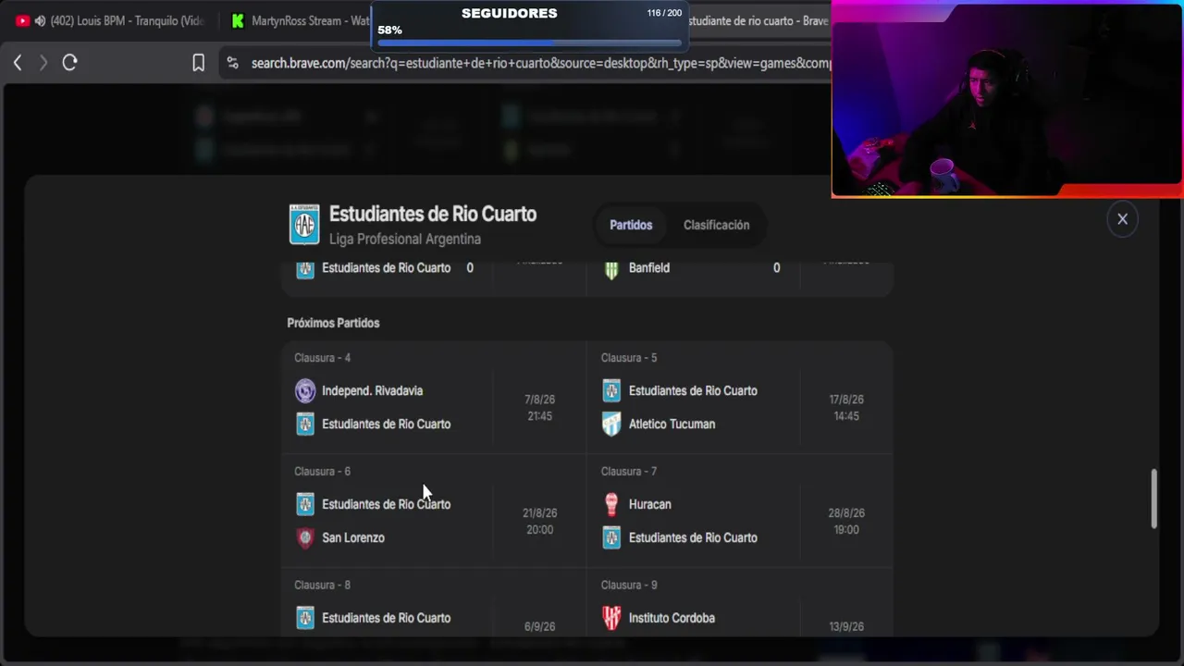Click the San Lorenzo team name

[x=353, y=537]
